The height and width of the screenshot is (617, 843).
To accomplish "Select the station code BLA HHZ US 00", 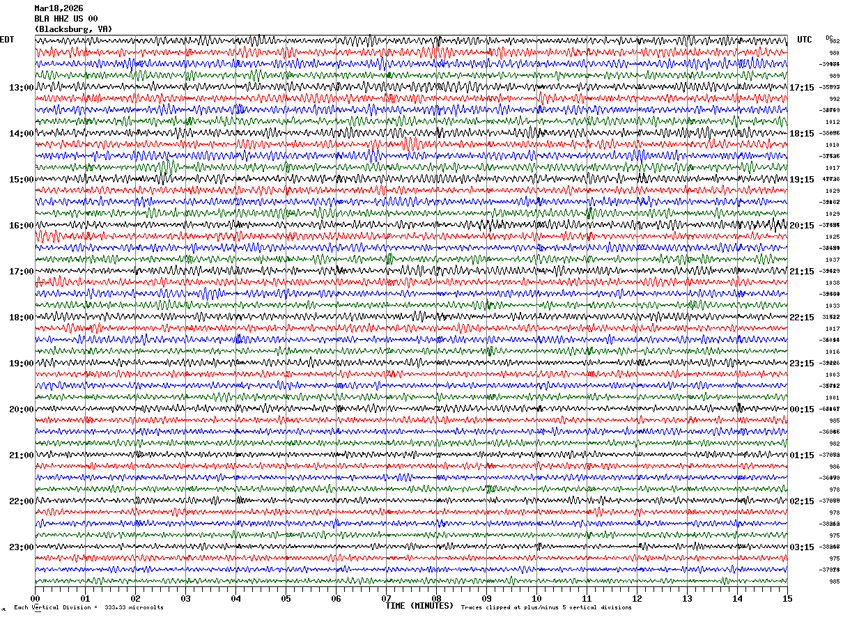I will pos(66,19).
